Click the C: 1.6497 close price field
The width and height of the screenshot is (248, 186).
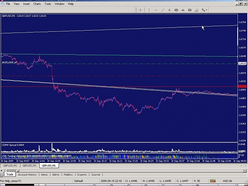[x=183, y=181]
